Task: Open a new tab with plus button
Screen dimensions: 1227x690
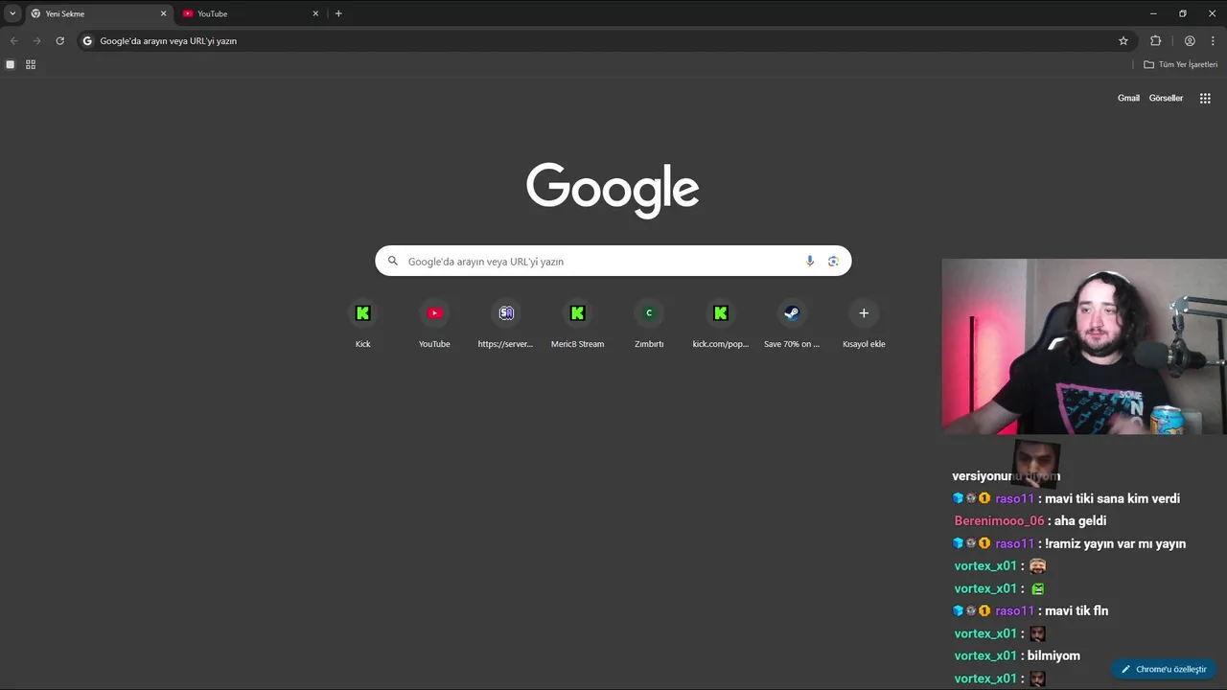Action: click(338, 13)
